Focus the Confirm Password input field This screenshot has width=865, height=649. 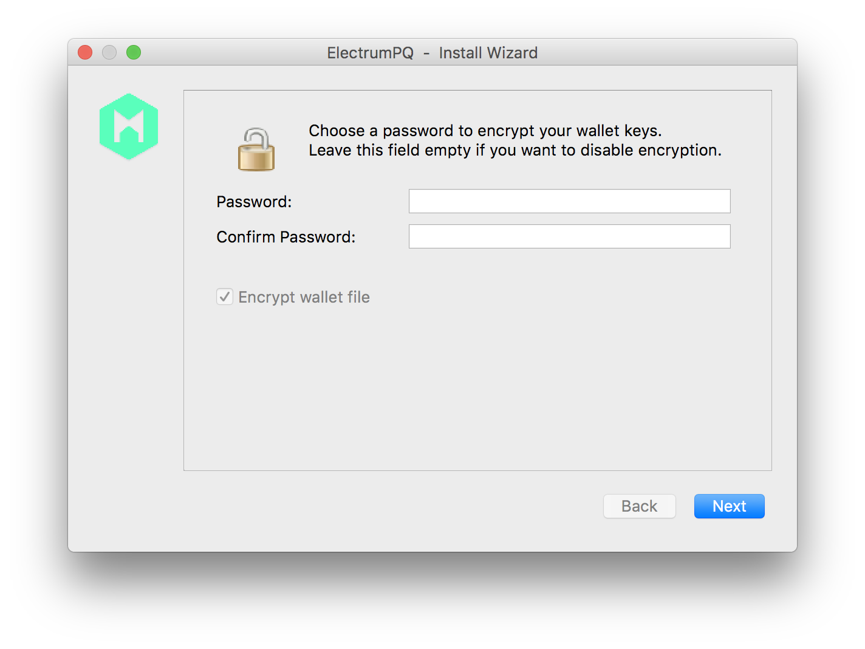pyautogui.click(x=569, y=236)
